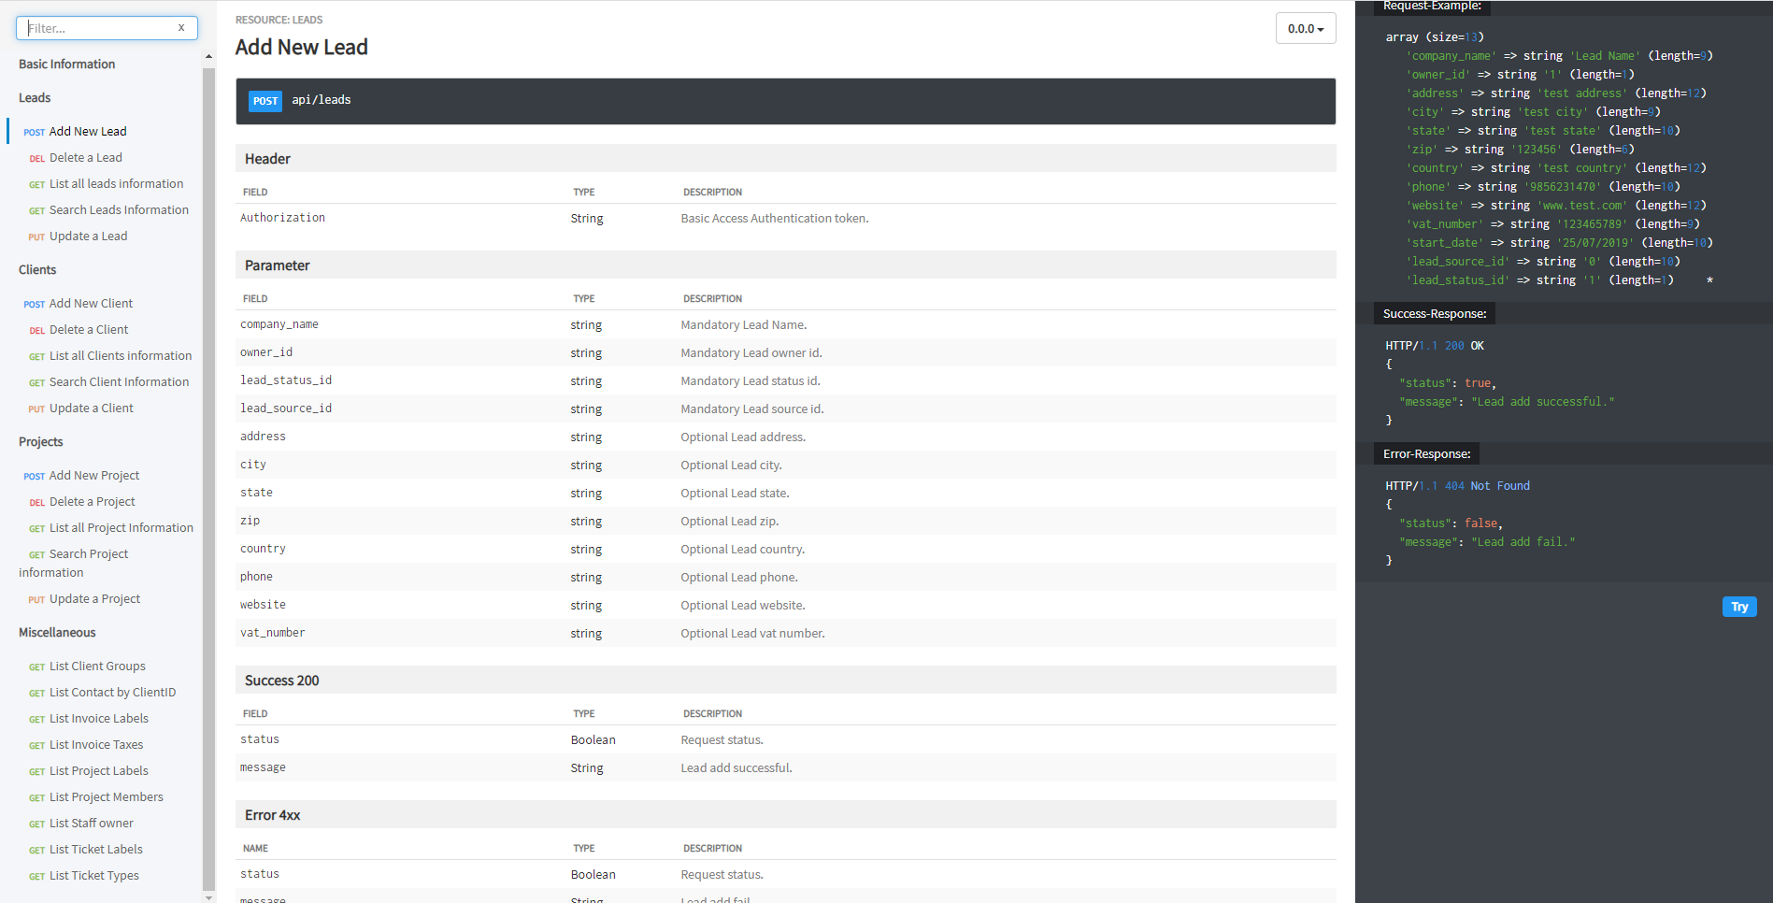Click the Error 4xx section title

(272, 815)
